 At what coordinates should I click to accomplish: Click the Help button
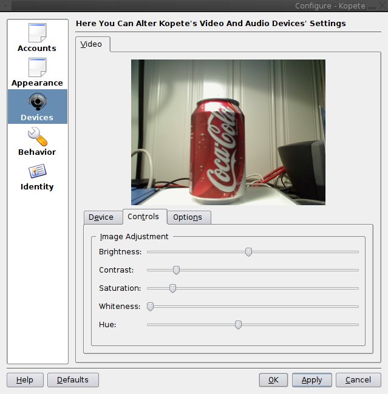click(x=25, y=380)
